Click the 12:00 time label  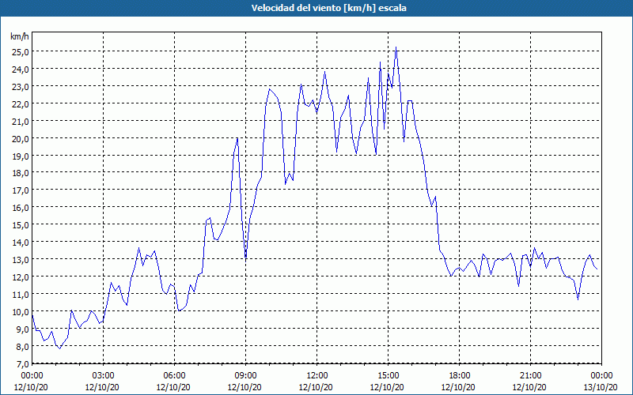pyautogui.click(x=317, y=376)
